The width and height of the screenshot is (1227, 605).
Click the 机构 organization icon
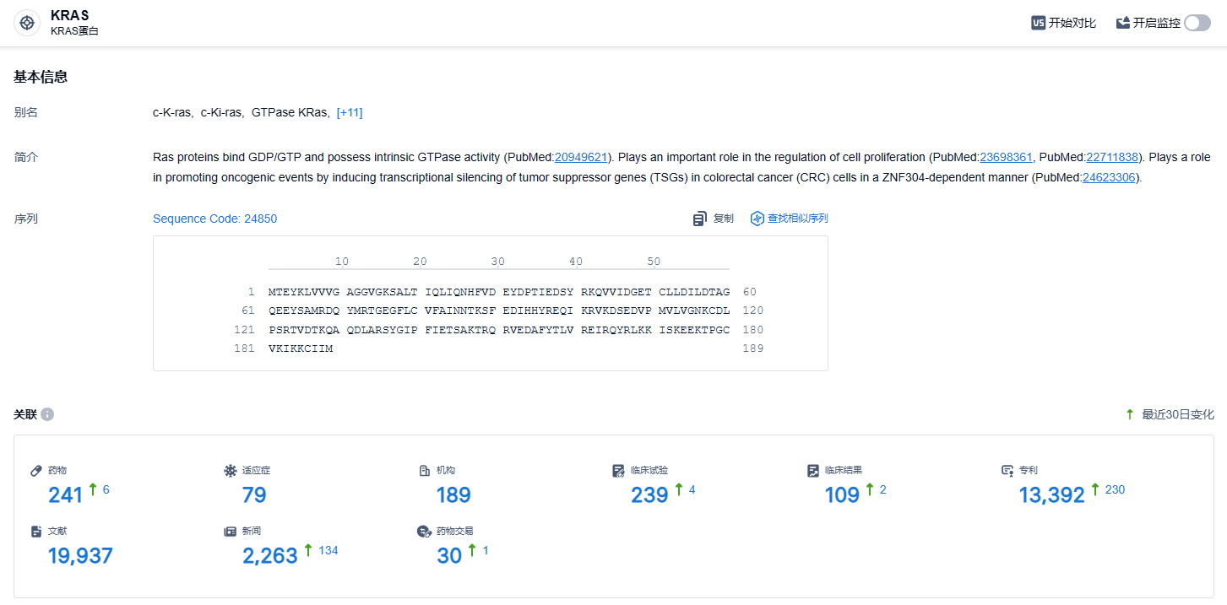pyautogui.click(x=425, y=470)
